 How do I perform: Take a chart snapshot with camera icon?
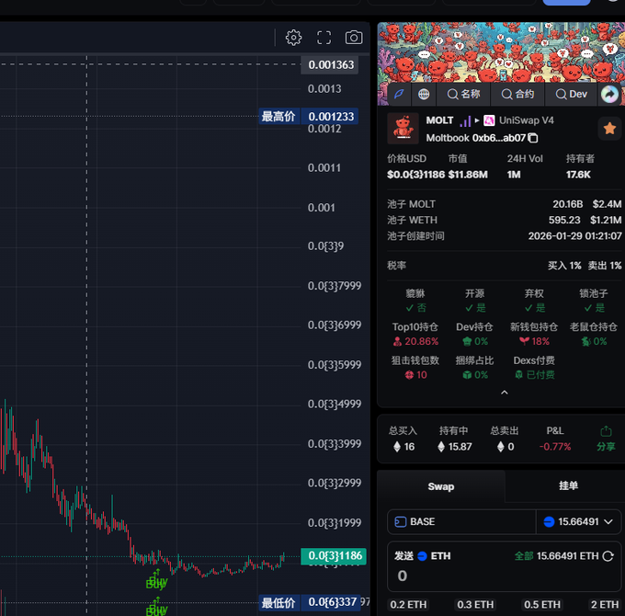(x=353, y=38)
